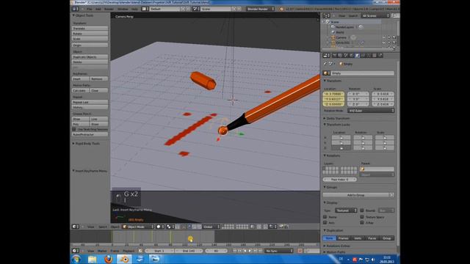Click the Parent object picker icon
This screenshot has width=470, height=264.
click(362, 169)
